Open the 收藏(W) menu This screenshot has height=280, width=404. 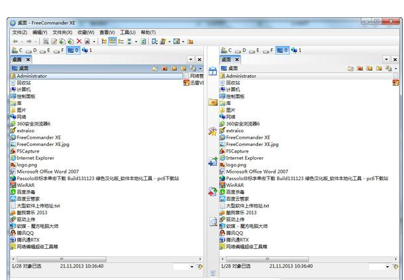click(86, 32)
